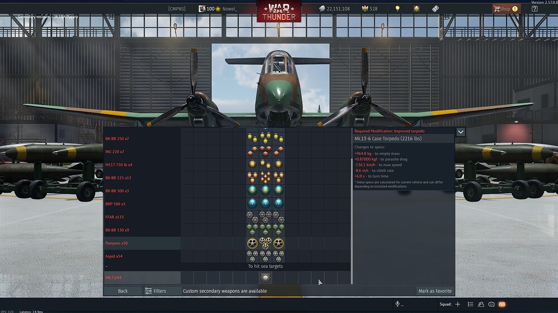Image resolution: width=558 pixels, height=313 pixels.
Task: Click 'Mk.13-6 Case Torpedo (2216 lbs)' title
Action: pyautogui.click(x=388, y=139)
